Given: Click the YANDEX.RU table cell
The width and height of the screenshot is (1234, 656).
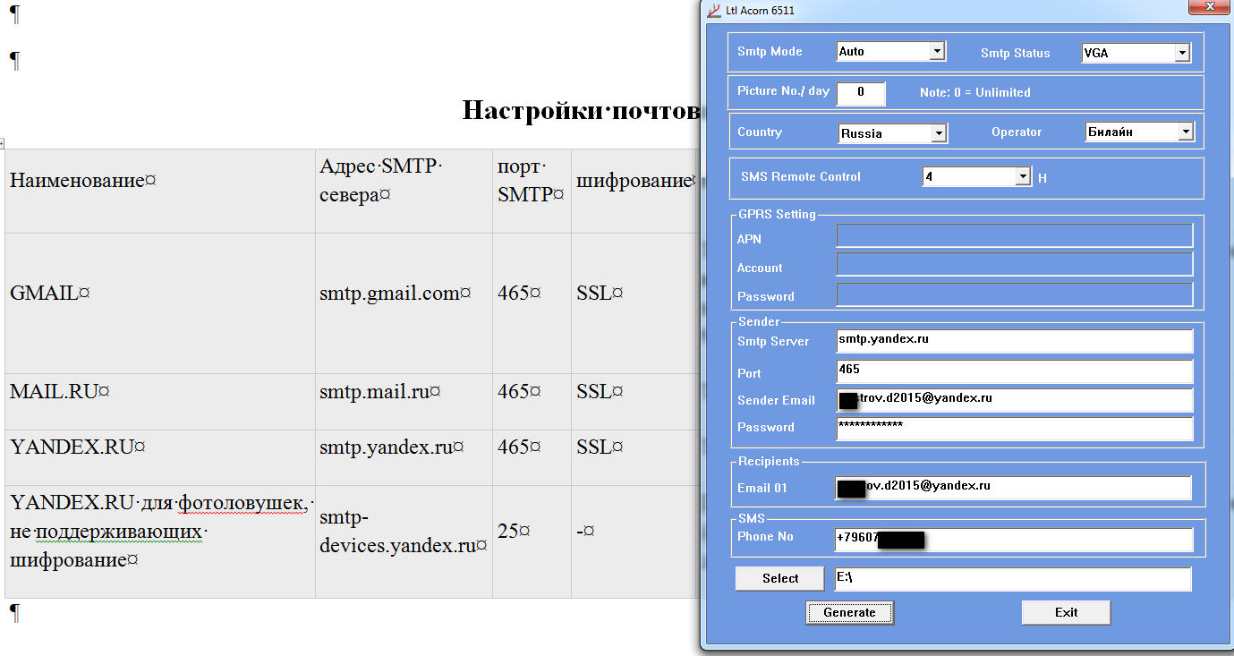Looking at the screenshot, I should (x=160, y=457).
